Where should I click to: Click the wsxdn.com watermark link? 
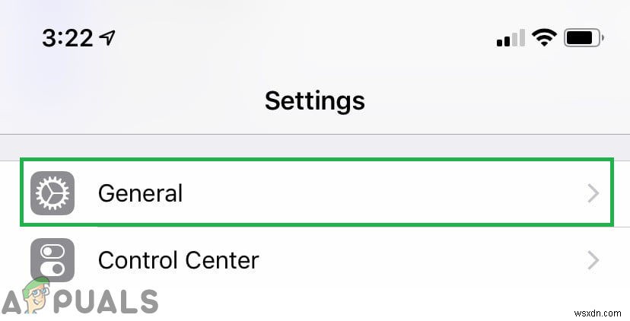595,312
